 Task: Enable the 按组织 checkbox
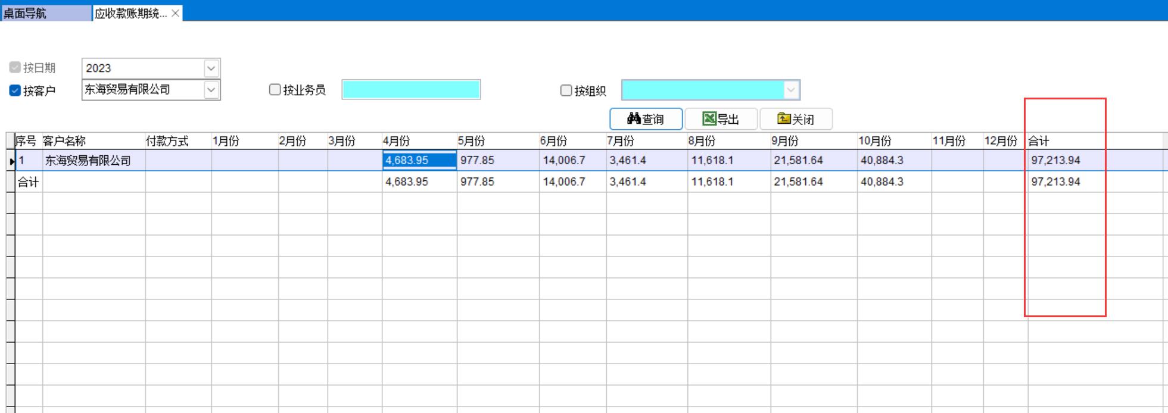566,90
